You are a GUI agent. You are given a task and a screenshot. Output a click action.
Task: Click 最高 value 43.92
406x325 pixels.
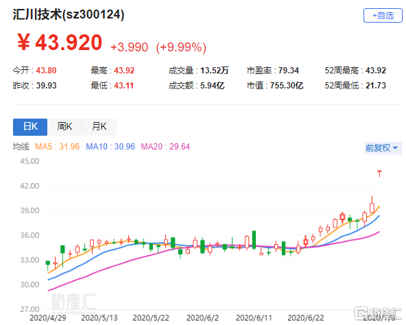124,71
